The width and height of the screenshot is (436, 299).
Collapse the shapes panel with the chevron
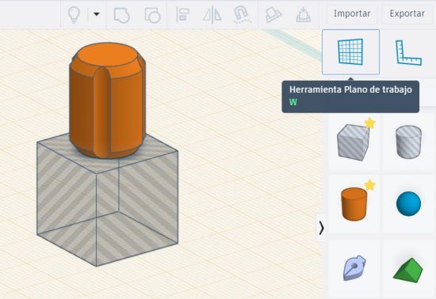[321, 228]
